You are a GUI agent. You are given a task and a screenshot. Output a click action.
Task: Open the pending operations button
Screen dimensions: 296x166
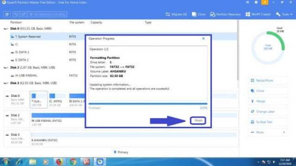pos(47,14)
